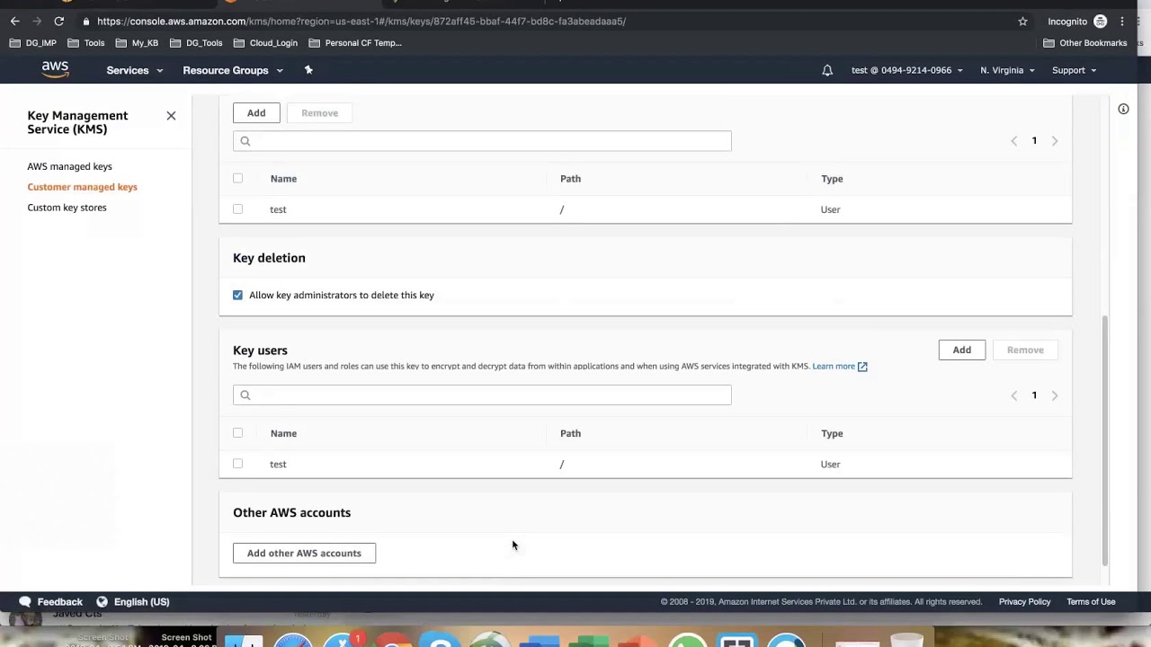
Task: Open the My_KB bookmarks folder
Action: pyautogui.click(x=137, y=43)
